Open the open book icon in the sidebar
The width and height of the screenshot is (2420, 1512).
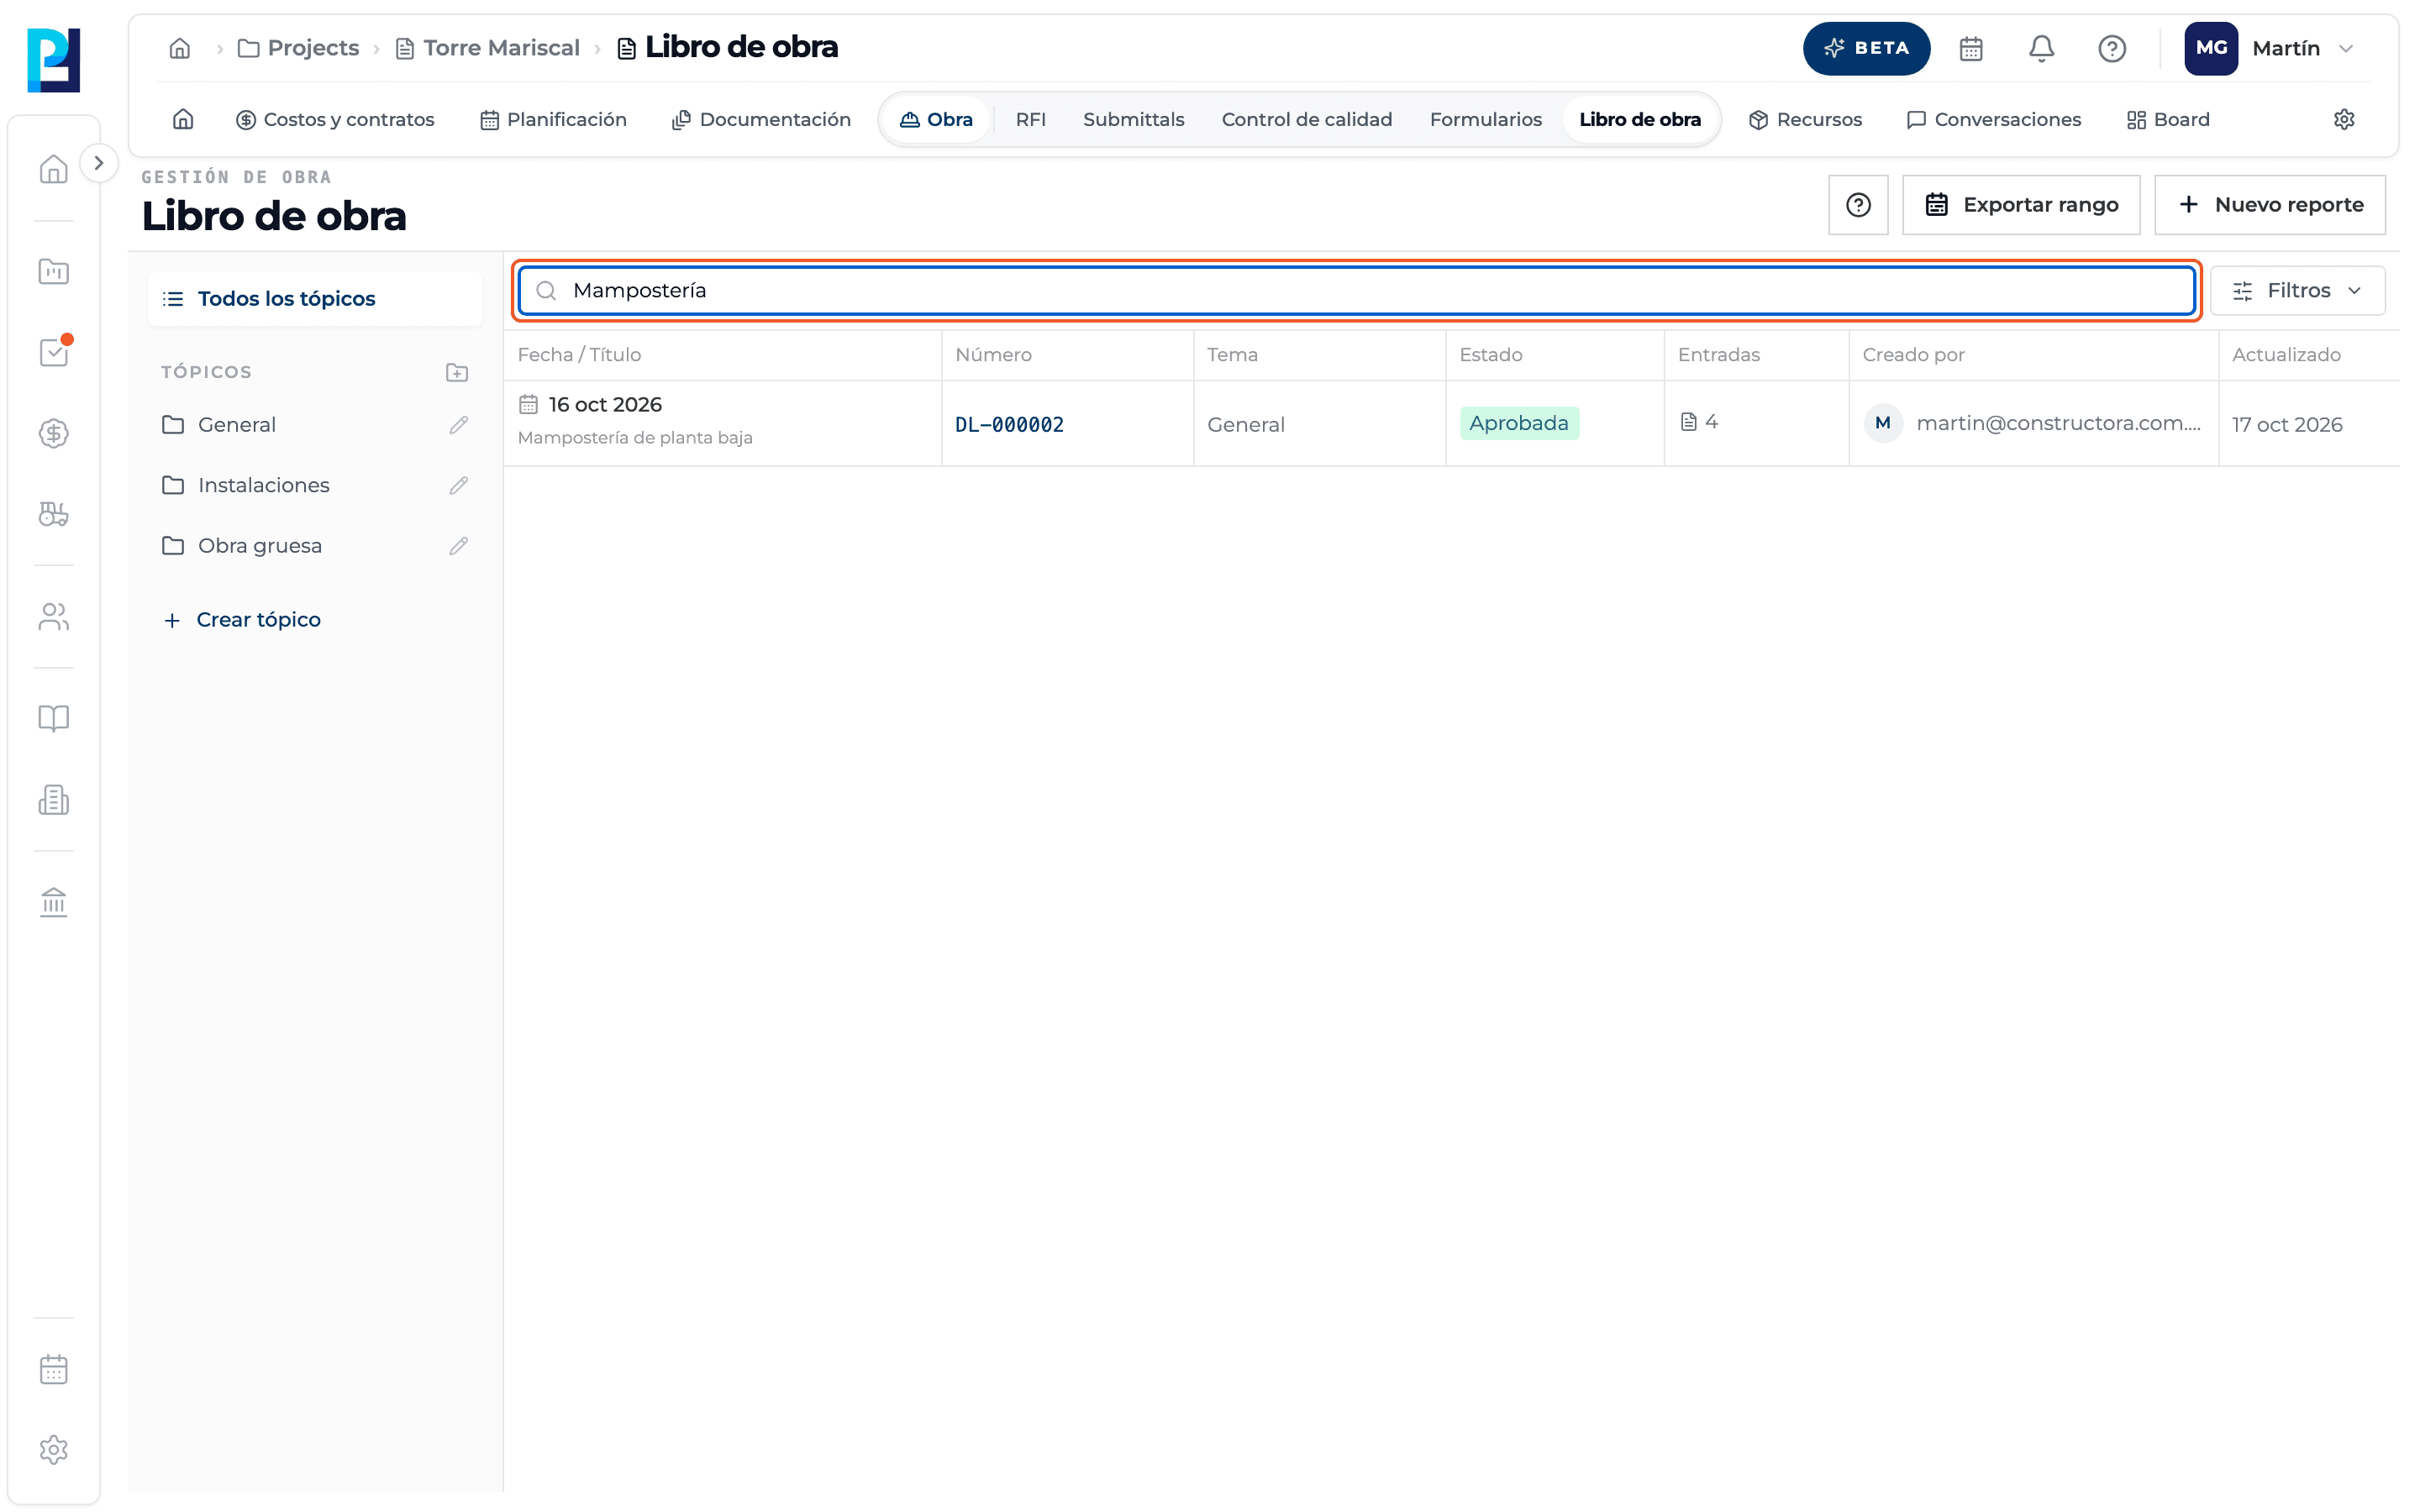pyautogui.click(x=54, y=719)
